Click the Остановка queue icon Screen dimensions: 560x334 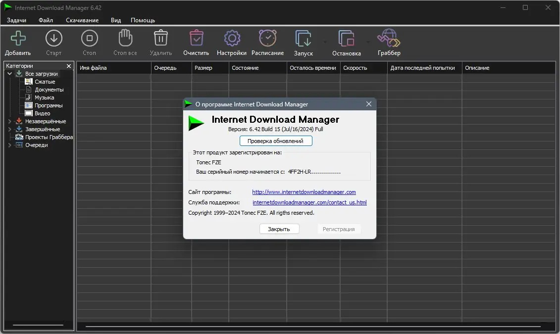[x=347, y=39]
